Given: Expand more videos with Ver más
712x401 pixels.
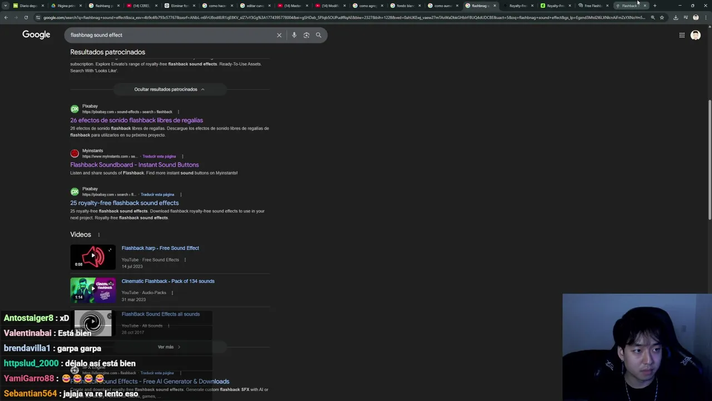Looking at the screenshot, I should tap(169, 347).
